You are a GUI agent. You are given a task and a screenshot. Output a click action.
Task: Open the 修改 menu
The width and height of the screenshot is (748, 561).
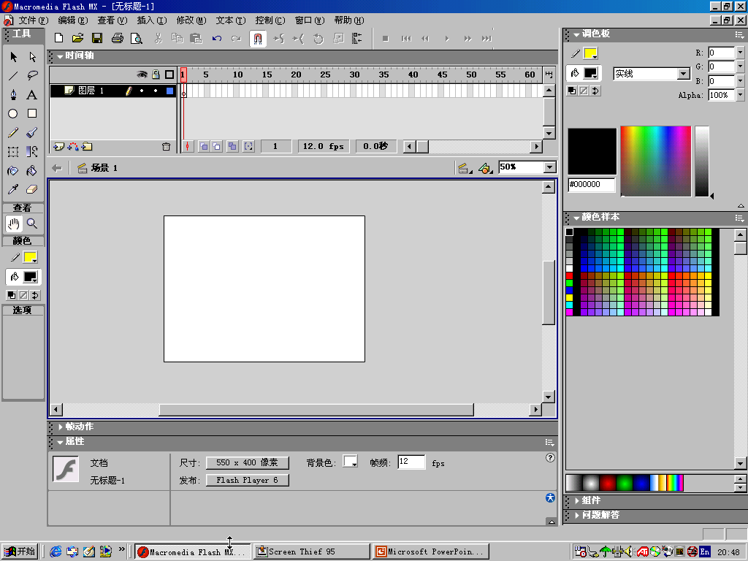pos(191,20)
